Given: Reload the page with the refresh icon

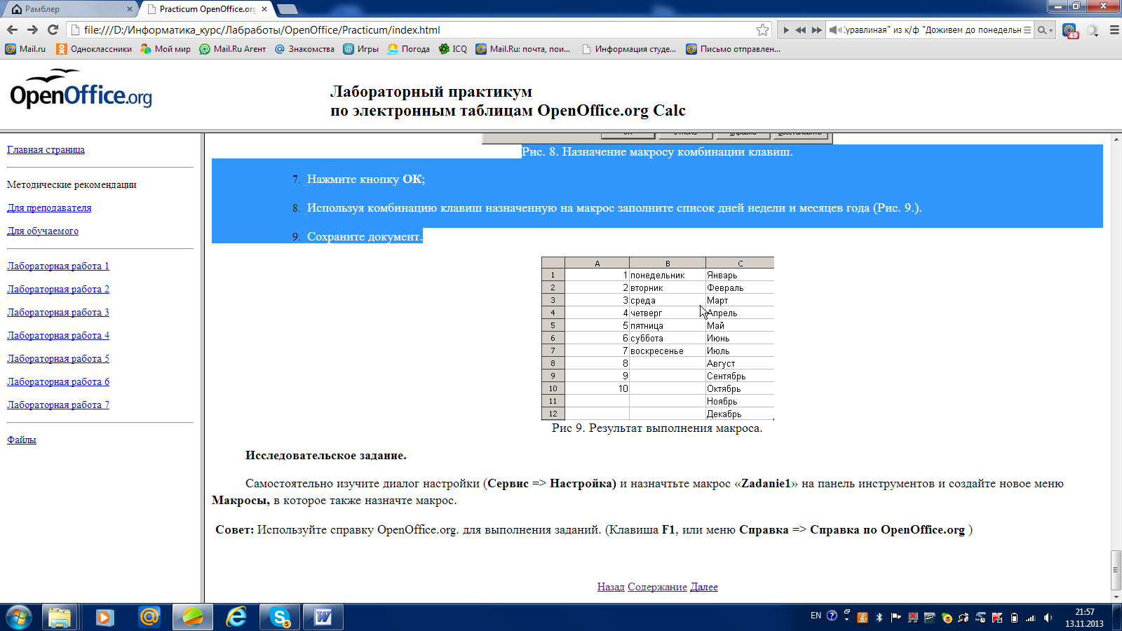Looking at the screenshot, I should (x=53, y=29).
